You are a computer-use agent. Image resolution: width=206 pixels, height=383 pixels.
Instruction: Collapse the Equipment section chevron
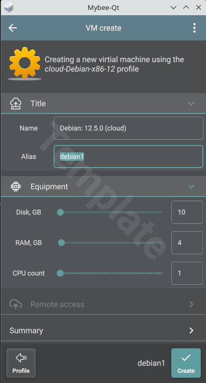pos(191,187)
